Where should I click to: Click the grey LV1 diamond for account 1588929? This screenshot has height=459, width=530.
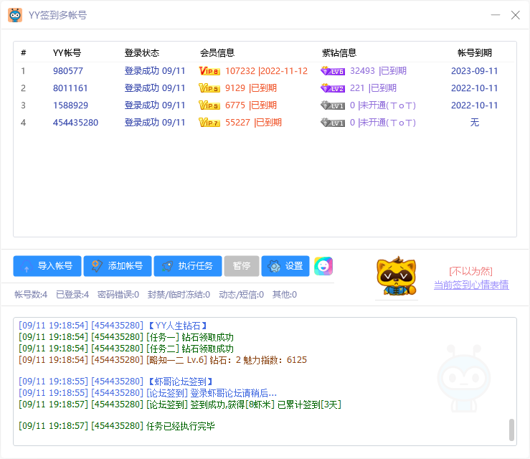point(333,105)
